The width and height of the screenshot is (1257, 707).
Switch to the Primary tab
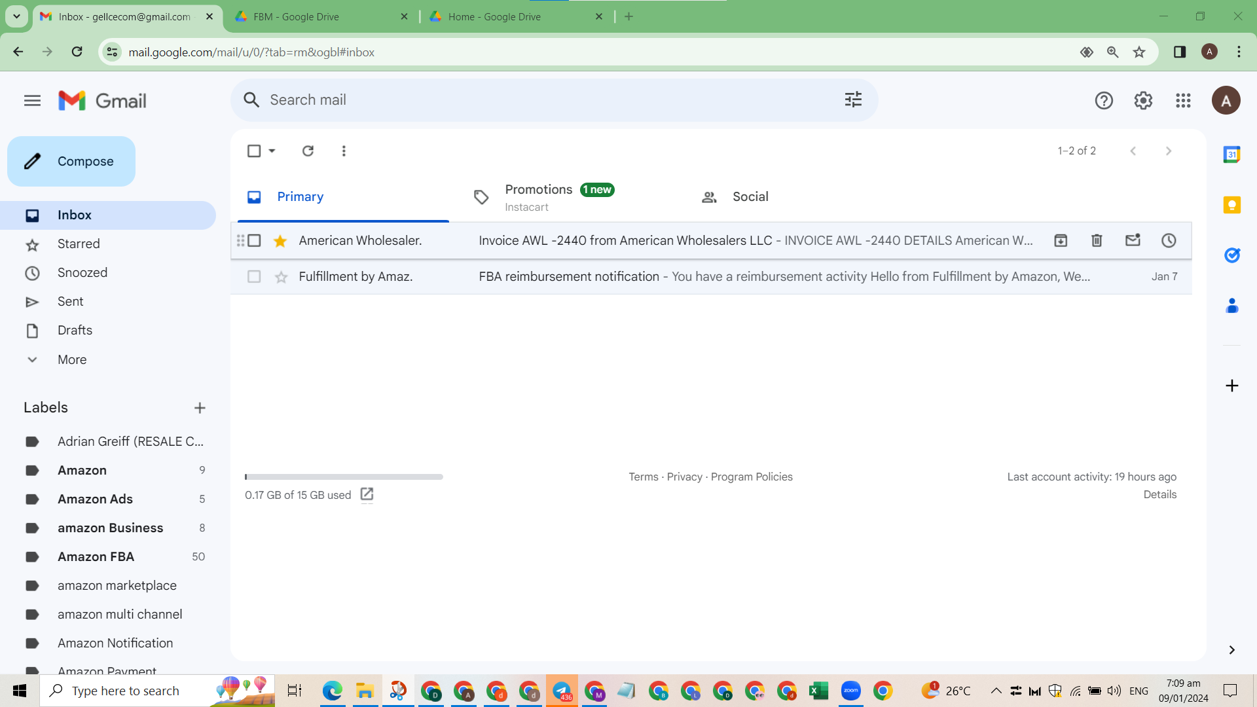point(343,197)
